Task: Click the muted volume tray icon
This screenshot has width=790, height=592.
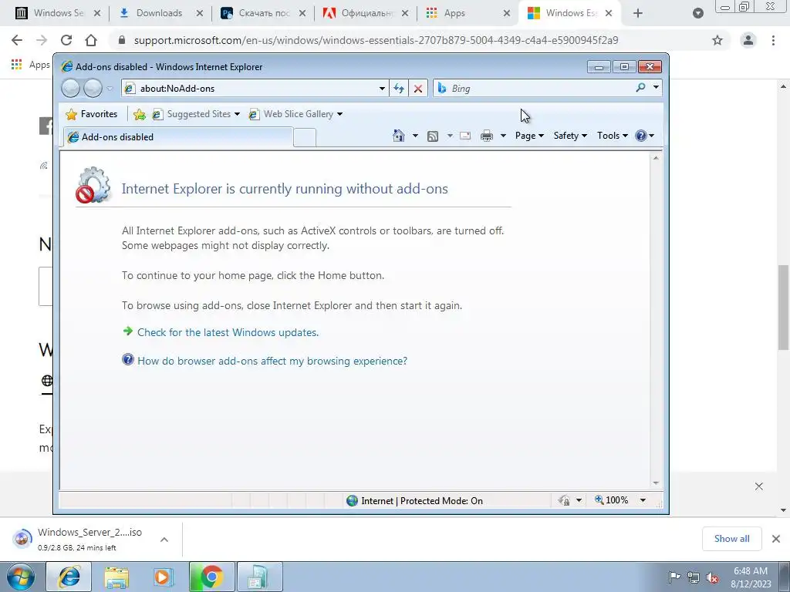Action: 712,578
